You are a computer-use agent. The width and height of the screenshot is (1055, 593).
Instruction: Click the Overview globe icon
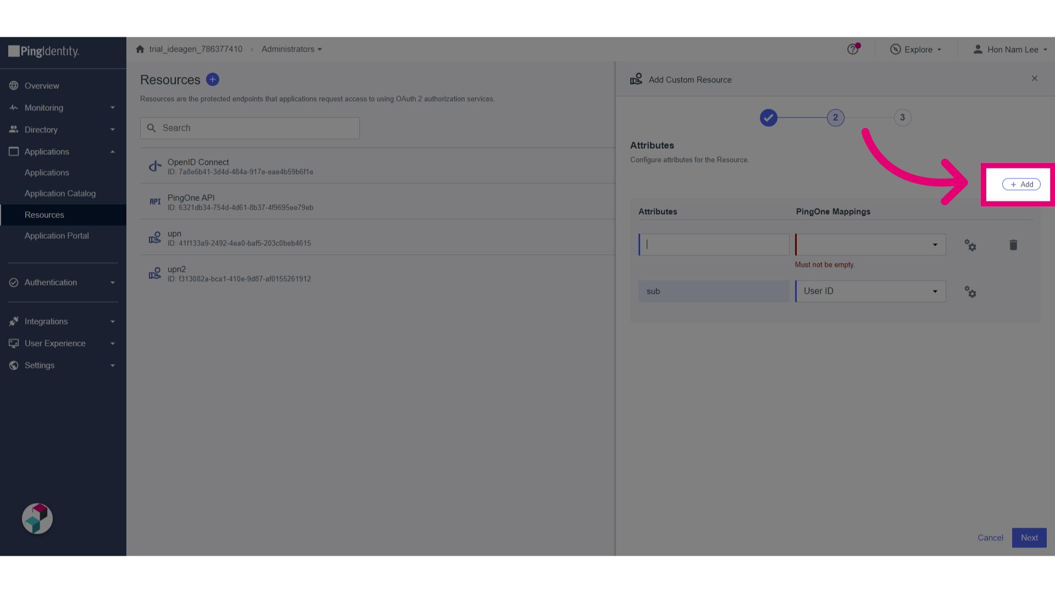pyautogui.click(x=14, y=86)
